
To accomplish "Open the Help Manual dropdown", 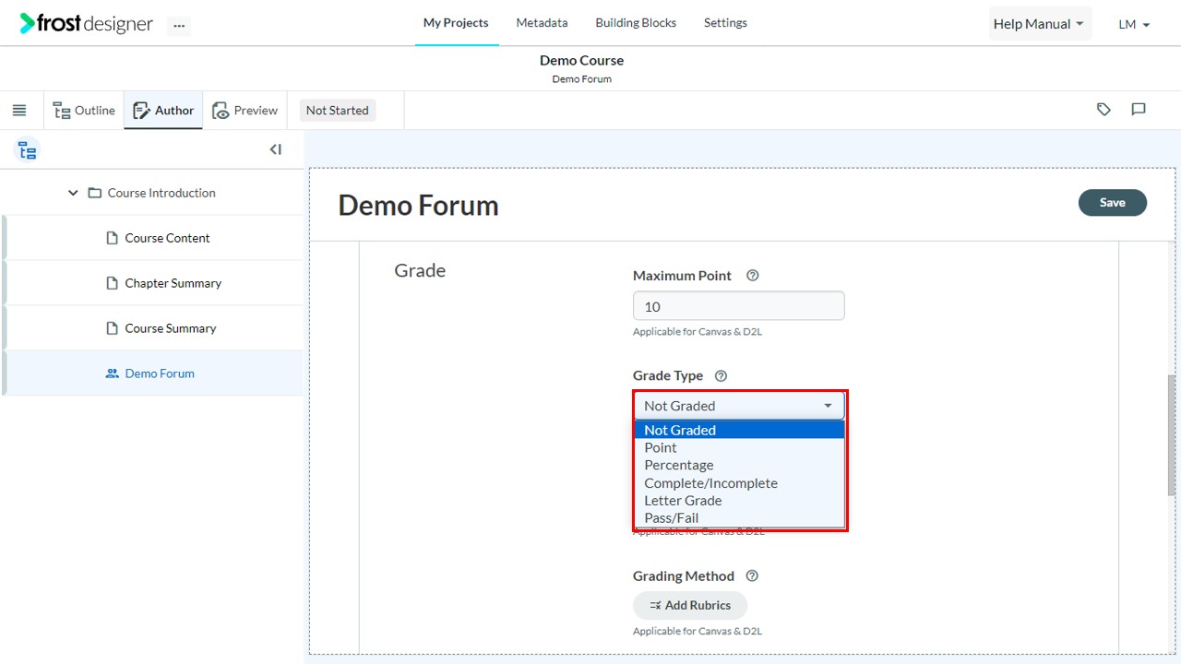I will 1039,24.
